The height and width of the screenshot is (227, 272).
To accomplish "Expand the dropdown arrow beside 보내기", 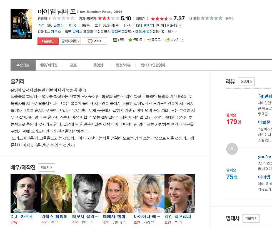I will tap(182, 40).
